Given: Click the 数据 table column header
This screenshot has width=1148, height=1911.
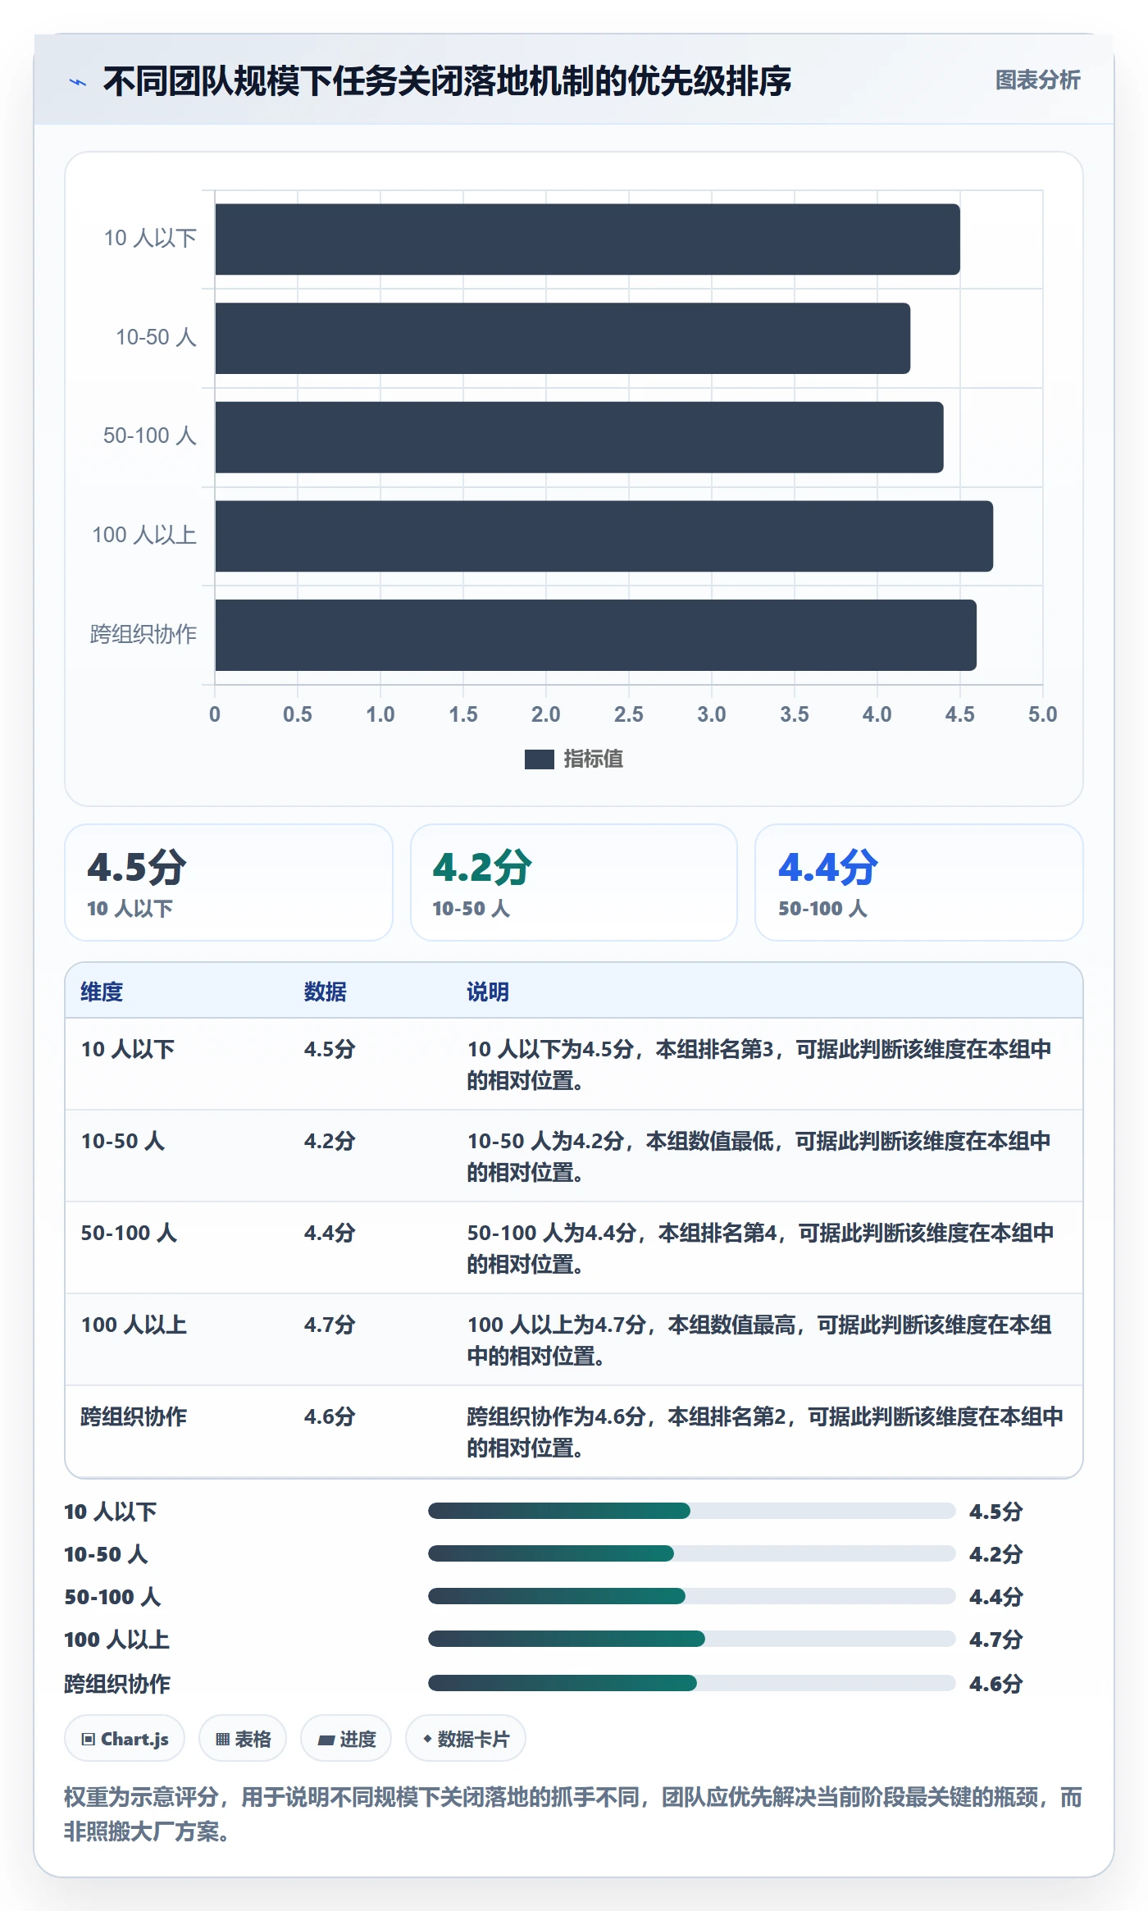Looking at the screenshot, I should pyautogui.click(x=325, y=992).
